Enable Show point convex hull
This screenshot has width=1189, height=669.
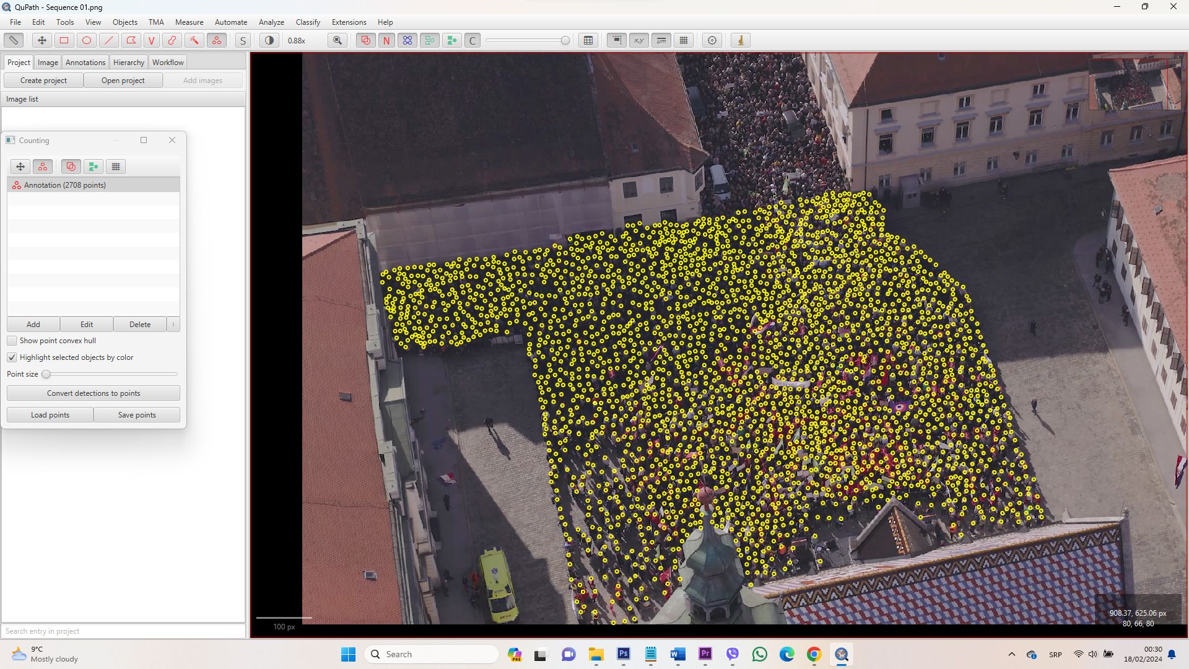coord(12,341)
